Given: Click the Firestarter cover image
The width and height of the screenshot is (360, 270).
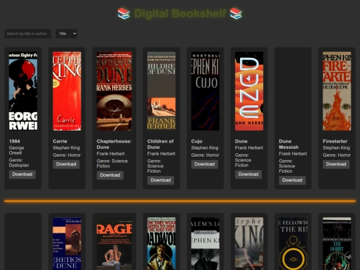Looking at the screenshot, I should [x=337, y=91].
